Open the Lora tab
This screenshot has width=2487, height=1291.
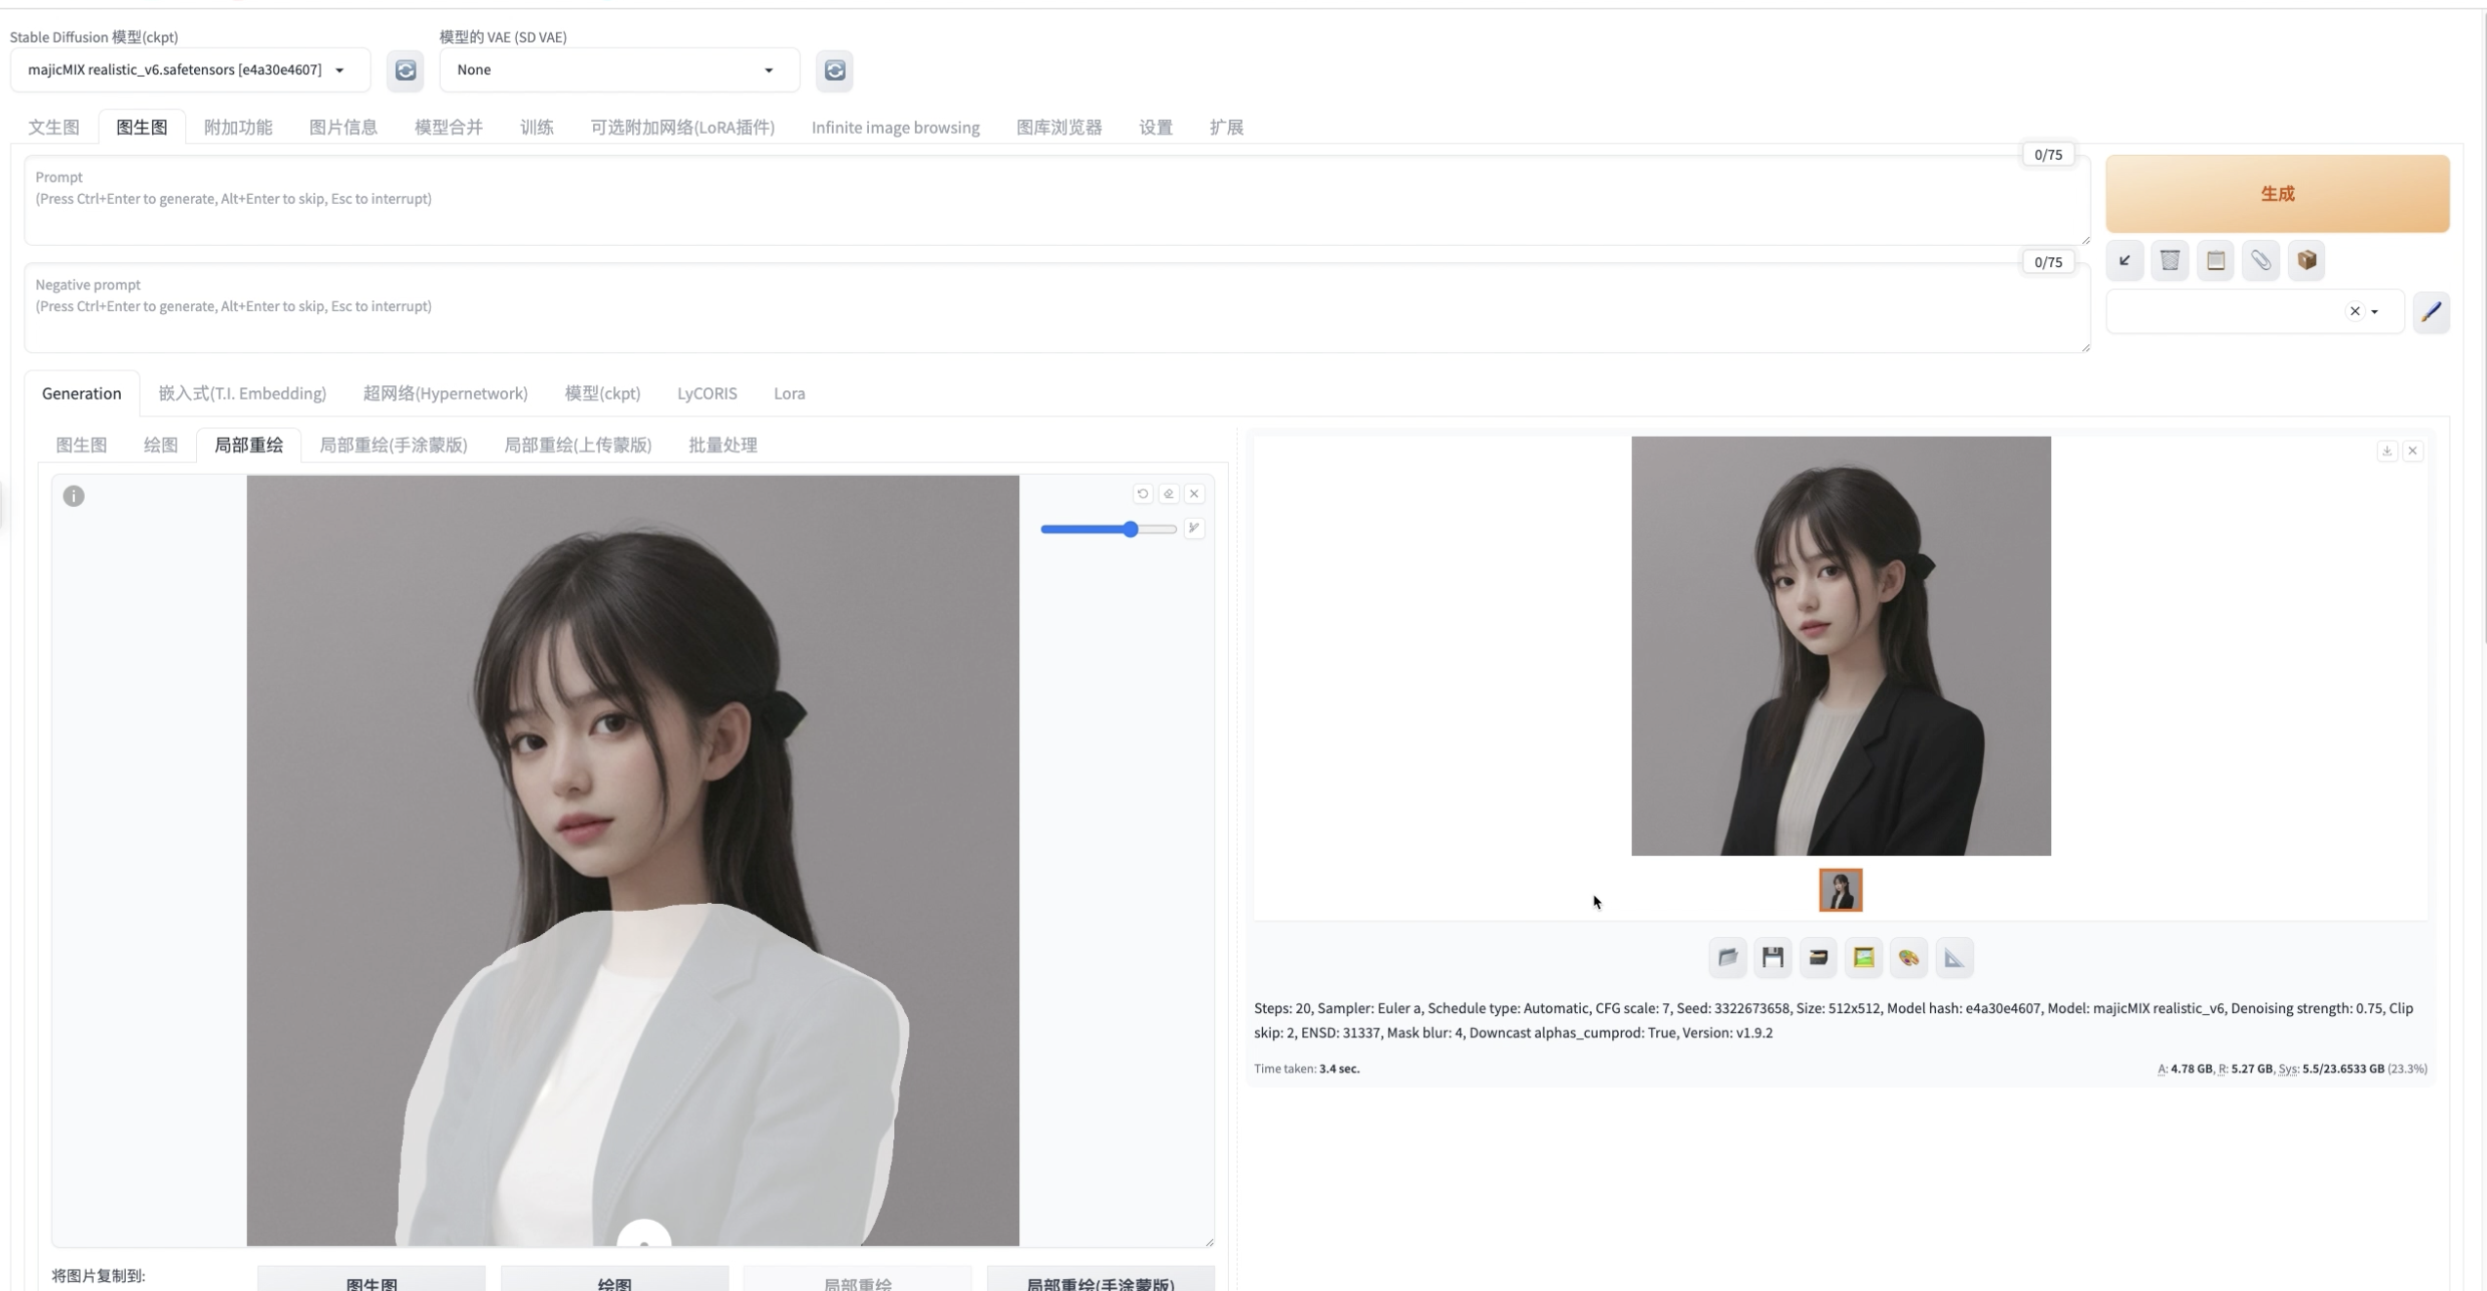click(x=789, y=393)
